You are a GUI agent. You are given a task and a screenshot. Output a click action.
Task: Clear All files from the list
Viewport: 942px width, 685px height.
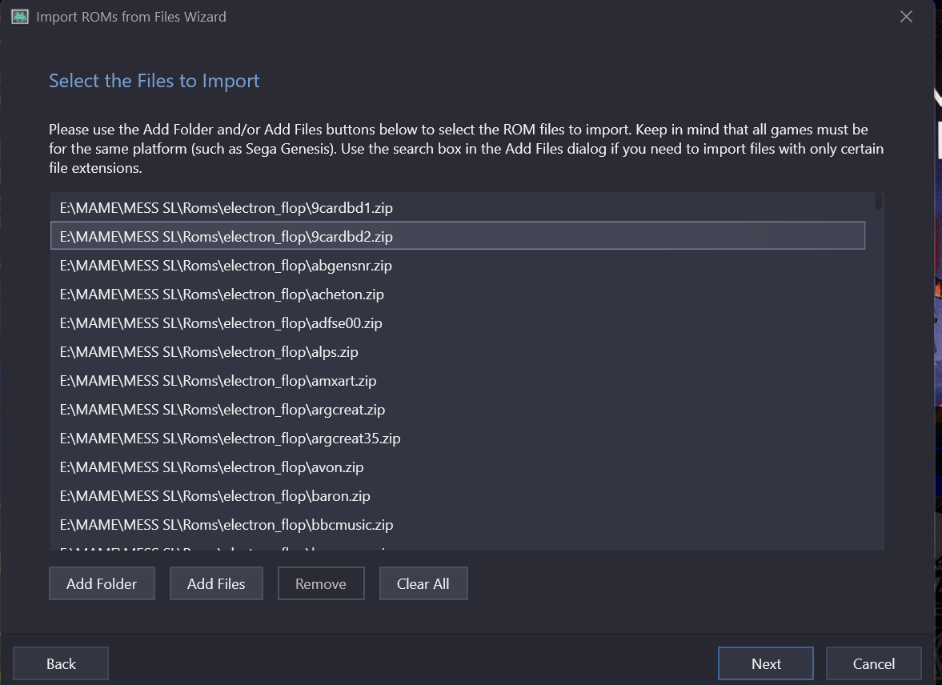[x=423, y=583]
